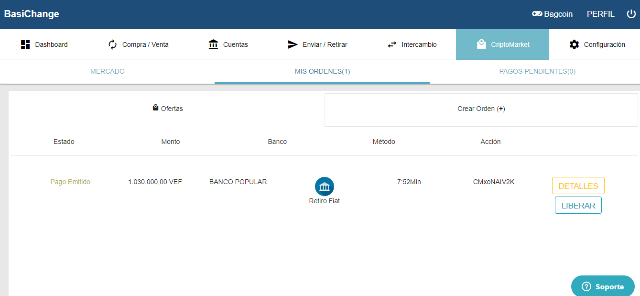Viewport: 640px width, 296px height.
Task: Click the Configuración gear icon
Action: tap(574, 44)
